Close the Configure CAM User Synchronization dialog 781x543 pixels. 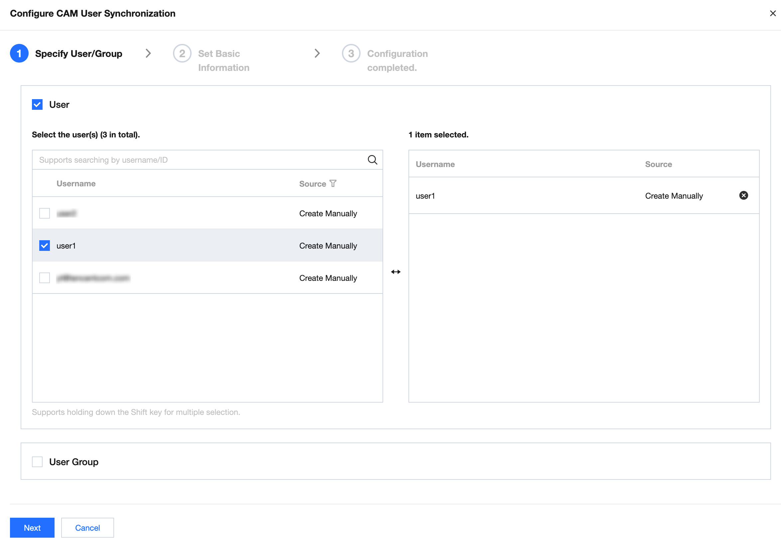pyautogui.click(x=773, y=14)
